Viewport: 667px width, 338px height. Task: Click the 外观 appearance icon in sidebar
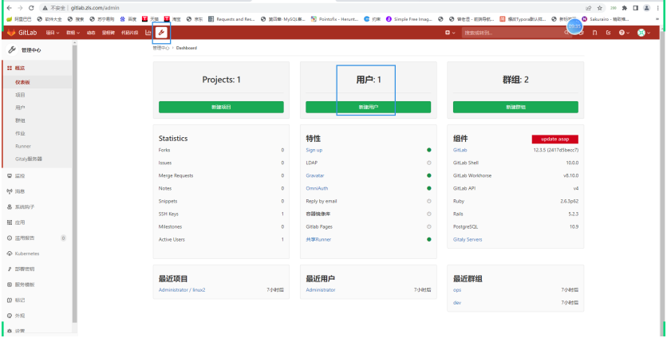pos(10,316)
